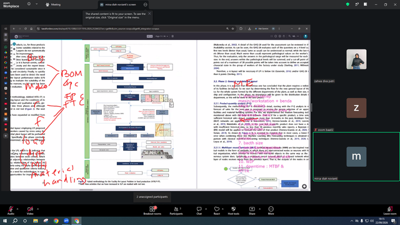Open the More options menu

coord(271,211)
